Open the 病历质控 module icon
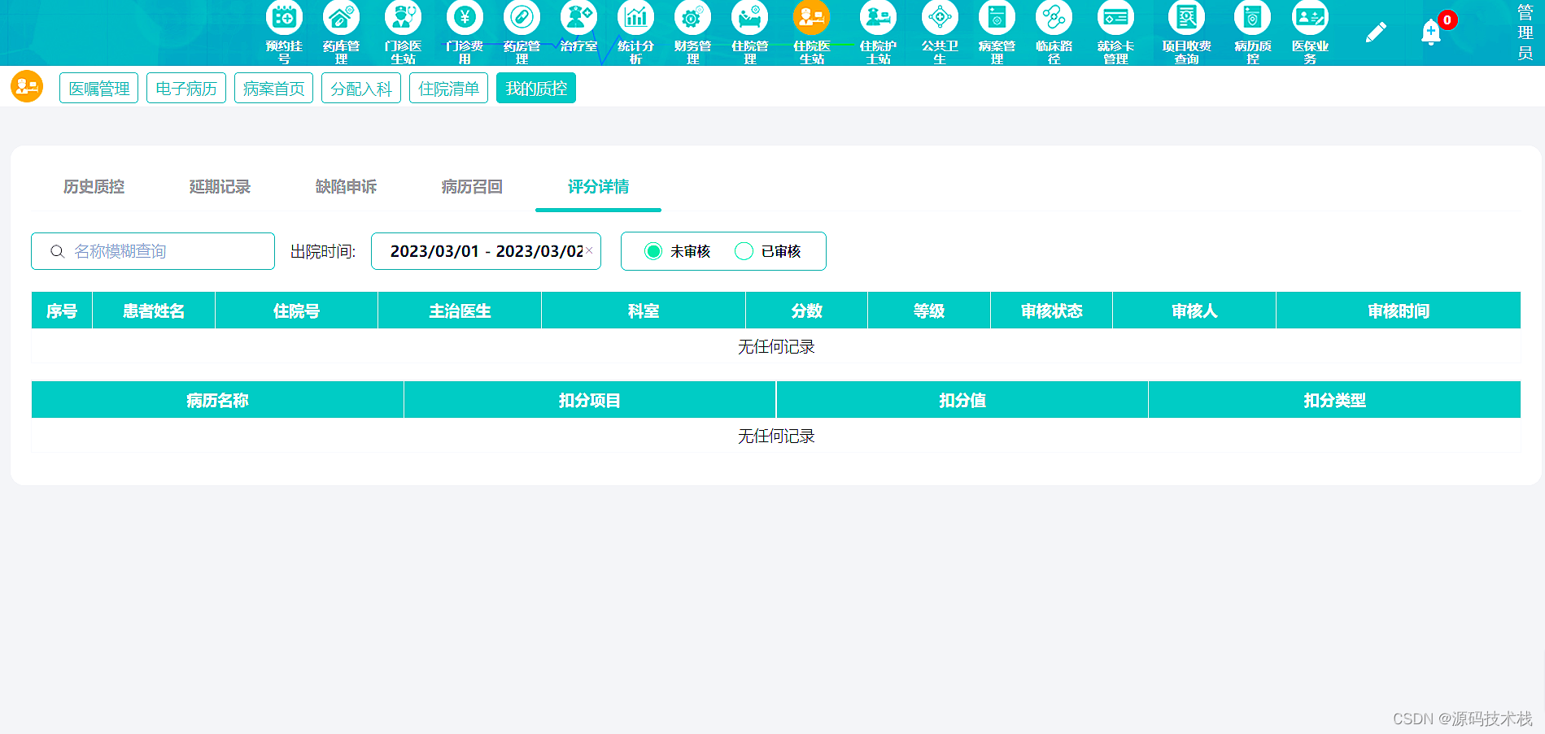The width and height of the screenshot is (1545, 734). point(1252,17)
